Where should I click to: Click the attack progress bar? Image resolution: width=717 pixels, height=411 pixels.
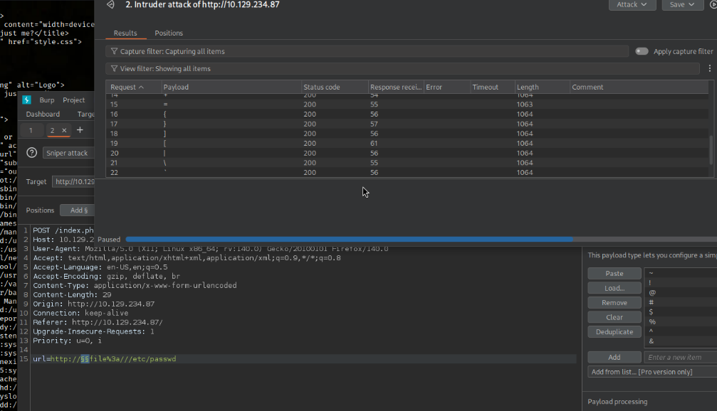(x=421, y=240)
